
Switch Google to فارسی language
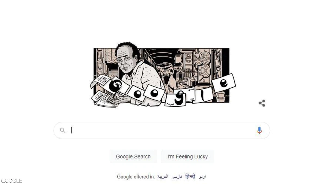click(x=177, y=177)
